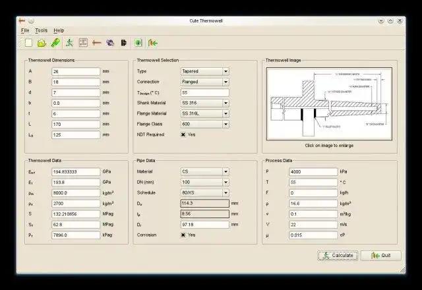
Task: Click the field showing 125 in Thermowell Dimensions
Action: (76, 134)
